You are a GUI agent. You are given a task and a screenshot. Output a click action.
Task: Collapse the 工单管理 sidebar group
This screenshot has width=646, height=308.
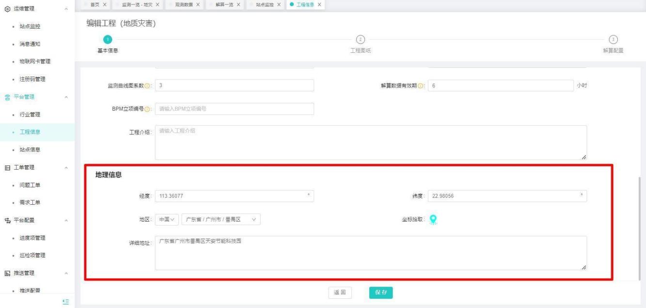66,167
